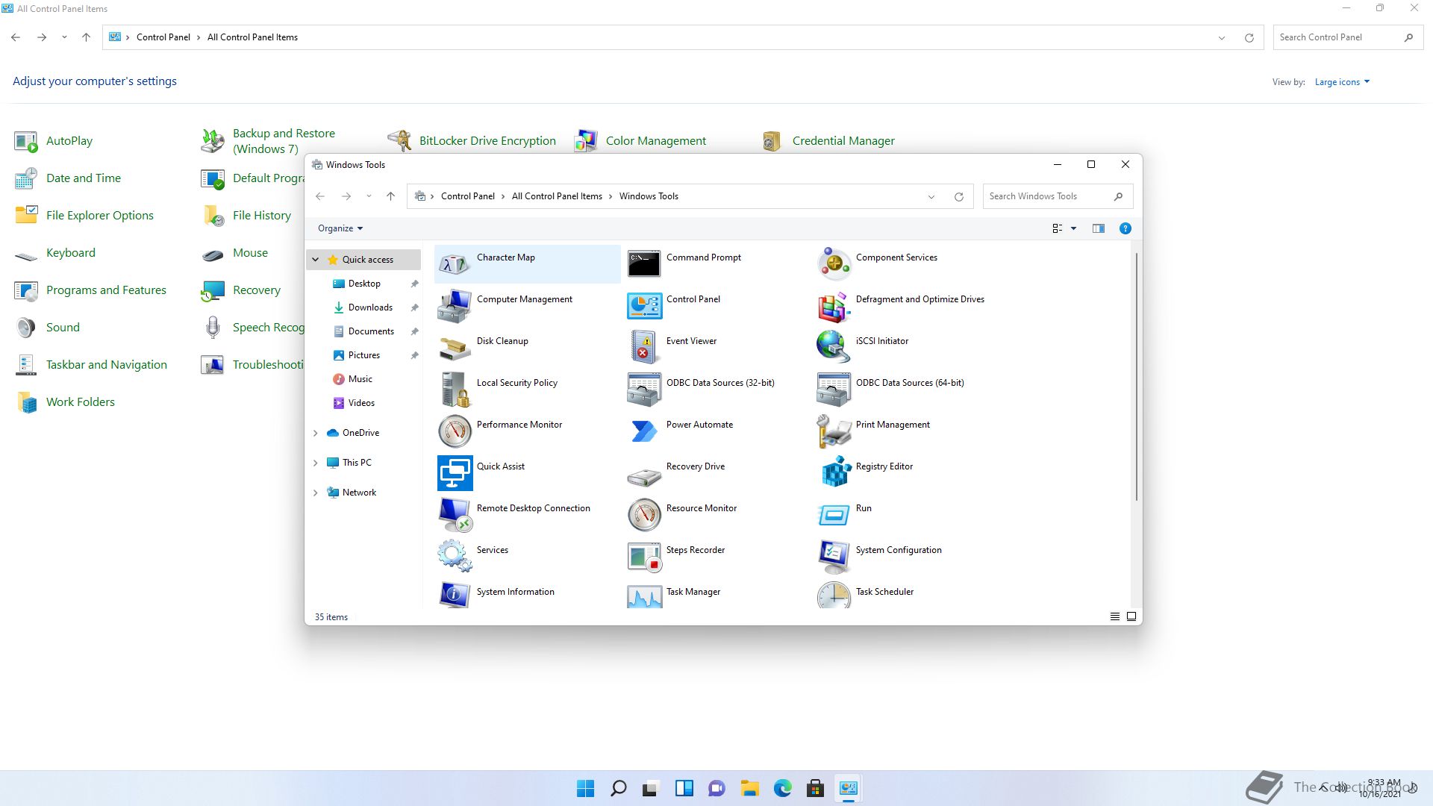Viewport: 1433px width, 806px height.
Task: Click the Search Windows Tools field
Action: click(x=1058, y=196)
